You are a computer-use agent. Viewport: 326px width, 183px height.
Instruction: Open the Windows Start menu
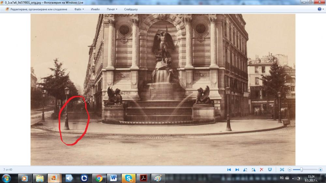point(6,178)
